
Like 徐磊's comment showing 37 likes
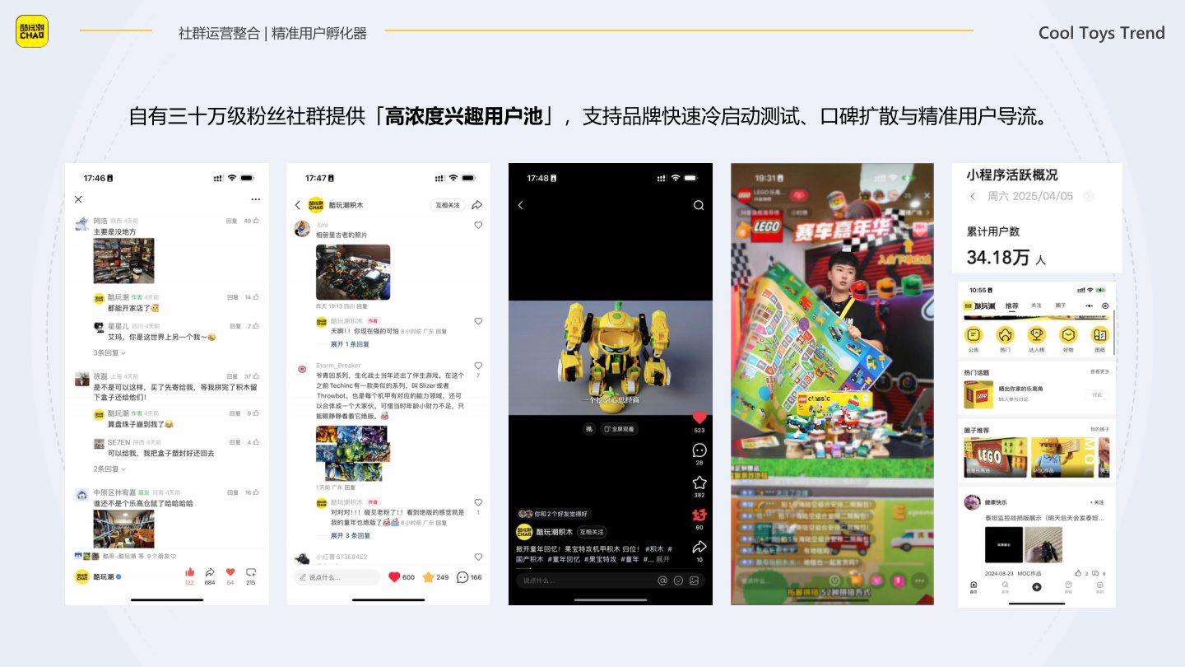(x=257, y=376)
